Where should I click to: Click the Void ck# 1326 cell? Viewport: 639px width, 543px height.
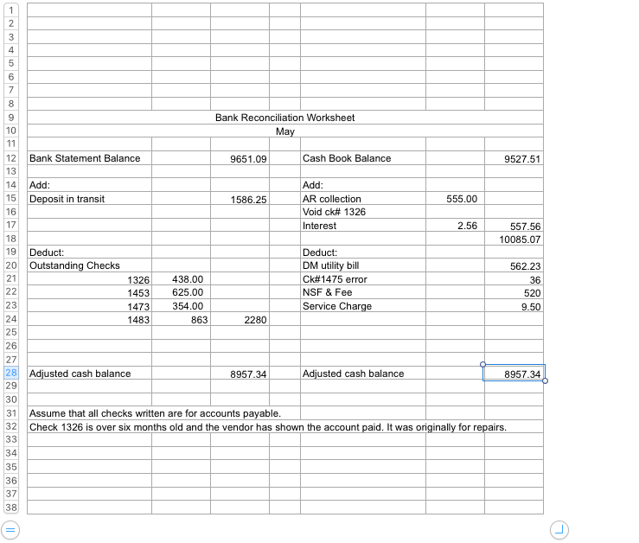click(x=362, y=212)
